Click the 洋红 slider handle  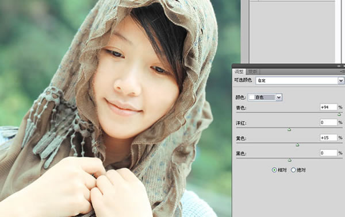point(289,130)
